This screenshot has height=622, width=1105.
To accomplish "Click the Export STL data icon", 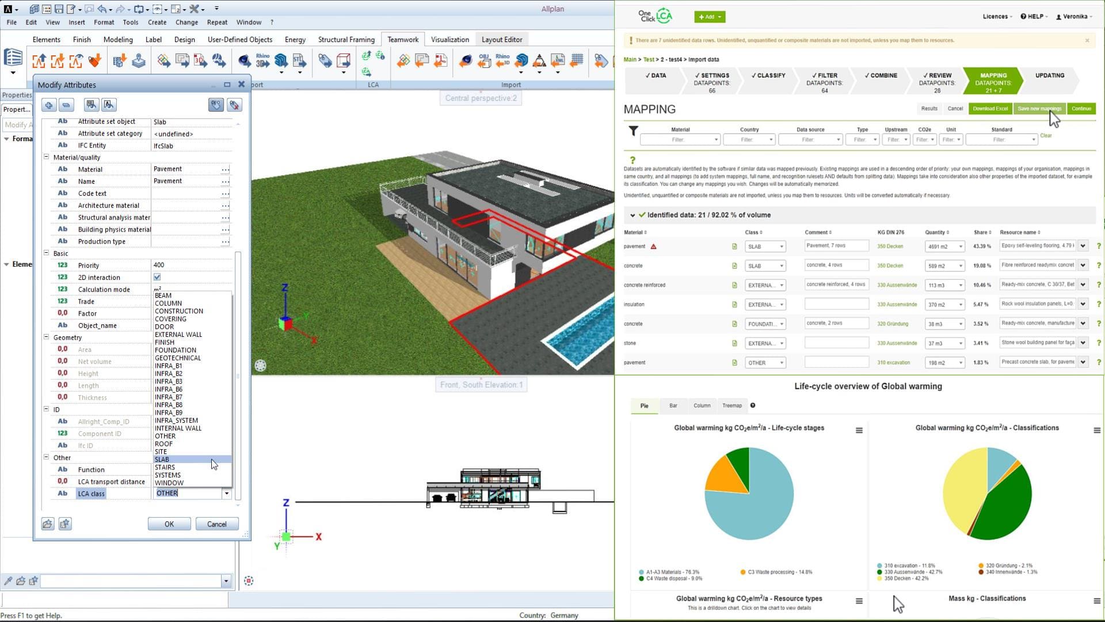I will click(x=299, y=60).
